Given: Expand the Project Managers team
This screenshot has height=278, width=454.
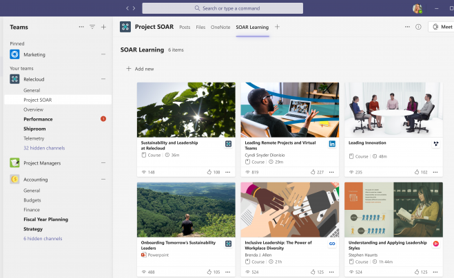Looking at the screenshot, I should [x=103, y=163].
